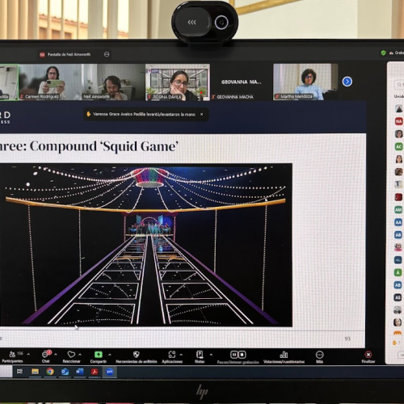The image size is (404, 404).
Task: Select Carmen Rodriguez video thumbnail
Action: pos(50,82)
